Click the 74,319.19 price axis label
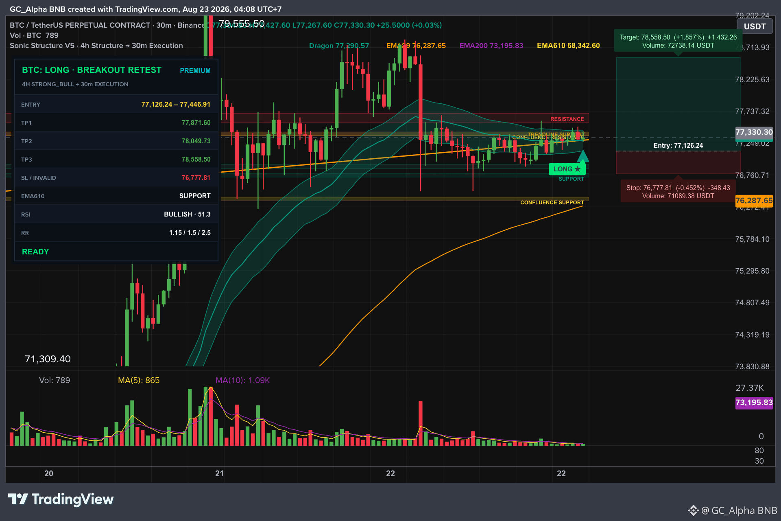Viewport: 781px width, 521px height. [x=752, y=335]
